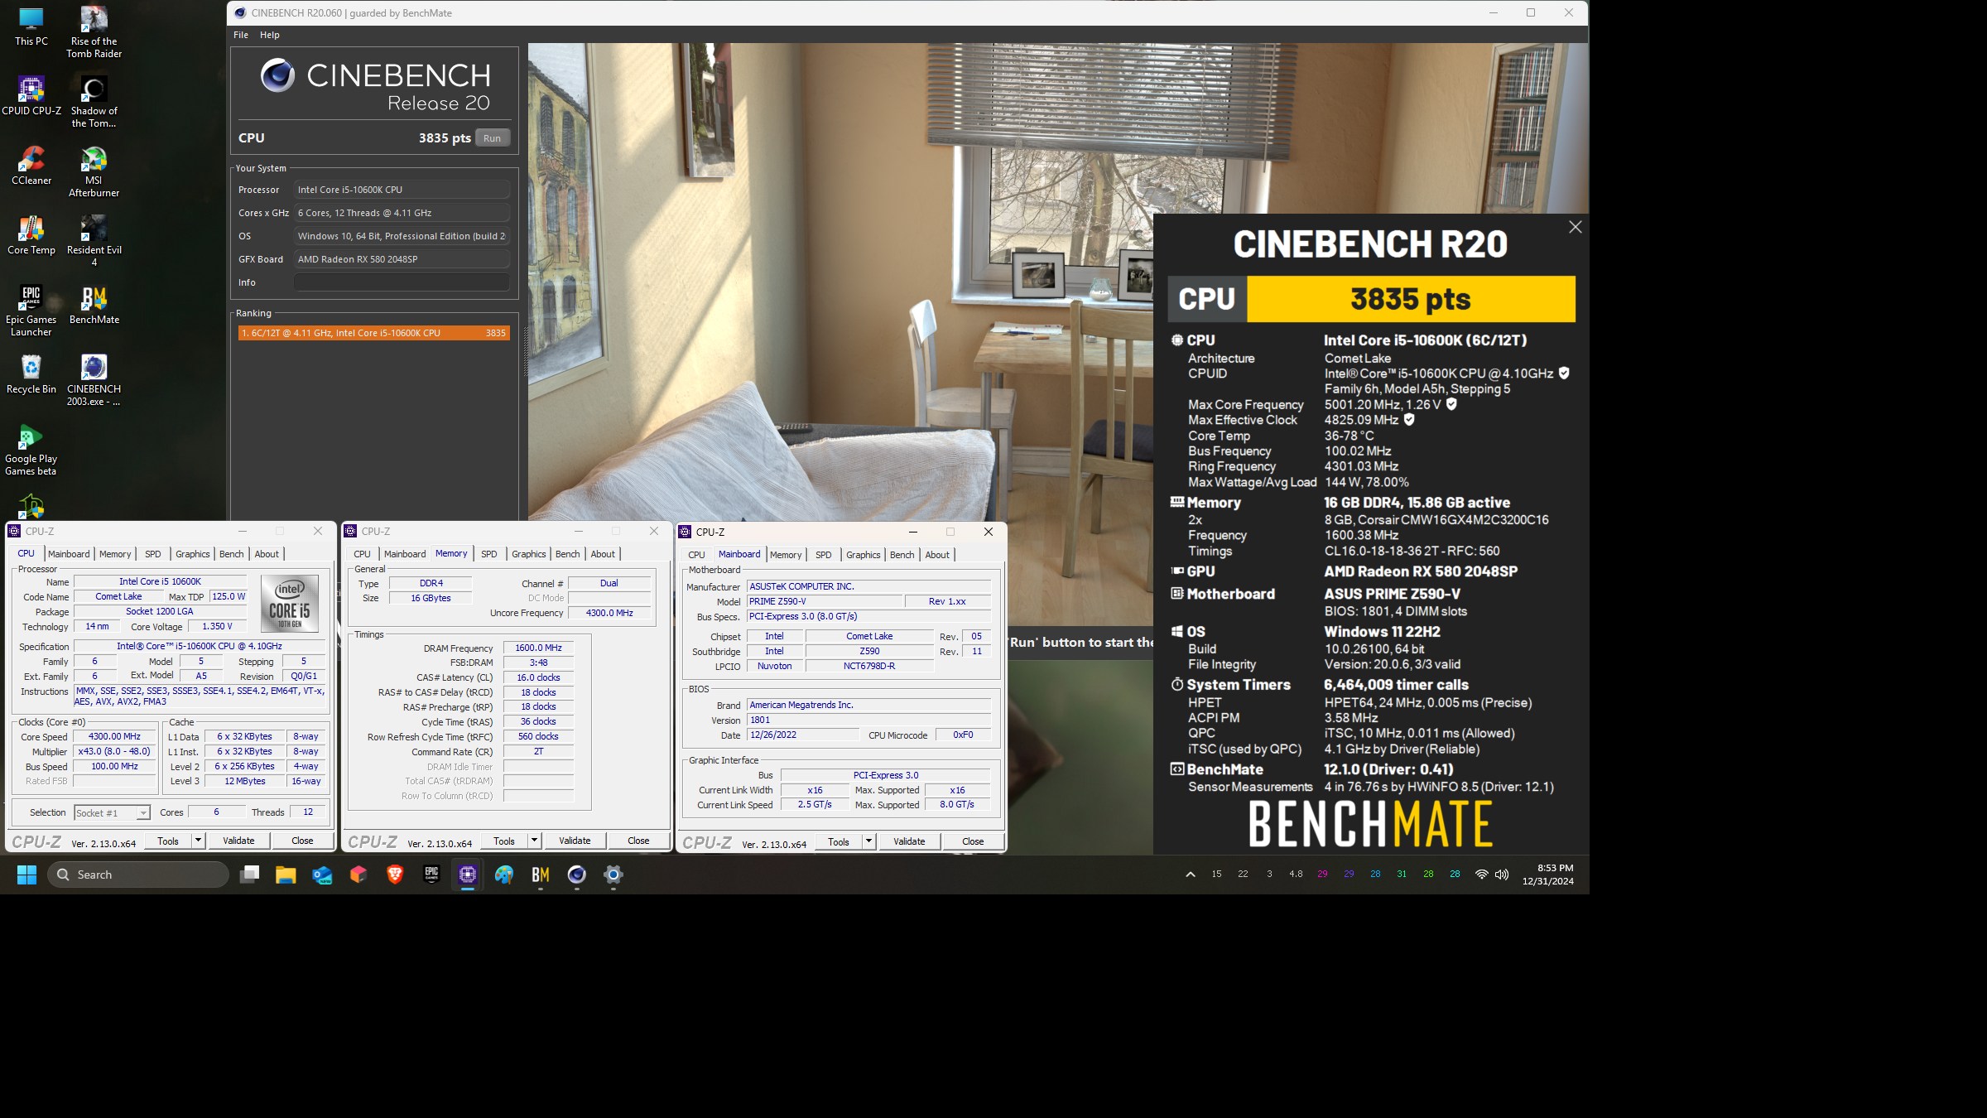Click the 3835 pts score in BenchMate
Image resolution: width=1987 pixels, height=1118 pixels.
tap(1410, 299)
